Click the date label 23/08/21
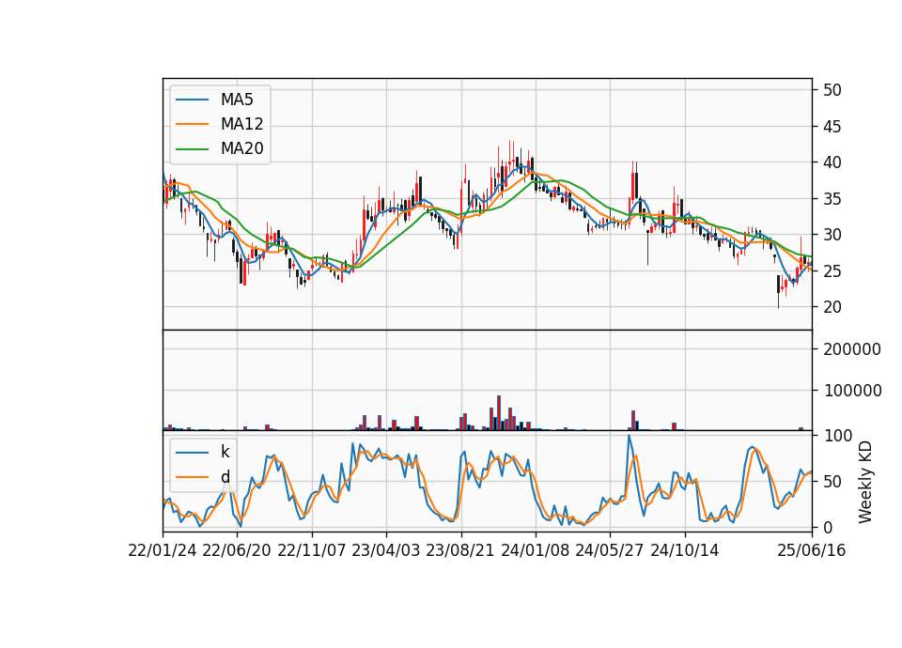This screenshot has height=648, width=902. pos(460,550)
